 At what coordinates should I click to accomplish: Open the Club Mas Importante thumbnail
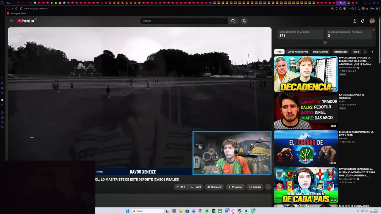(x=306, y=185)
